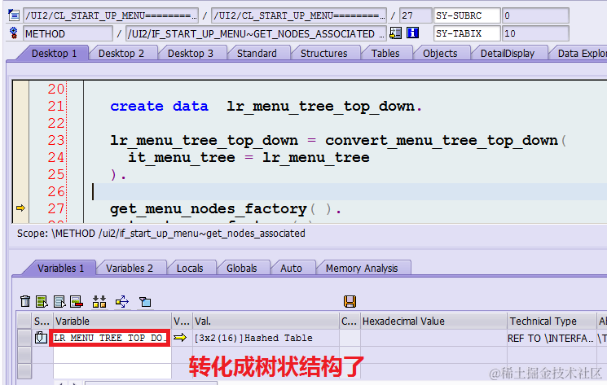The width and height of the screenshot is (607, 385).
Task: Switch to Desktop 2 tab
Action: pos(121,54)
